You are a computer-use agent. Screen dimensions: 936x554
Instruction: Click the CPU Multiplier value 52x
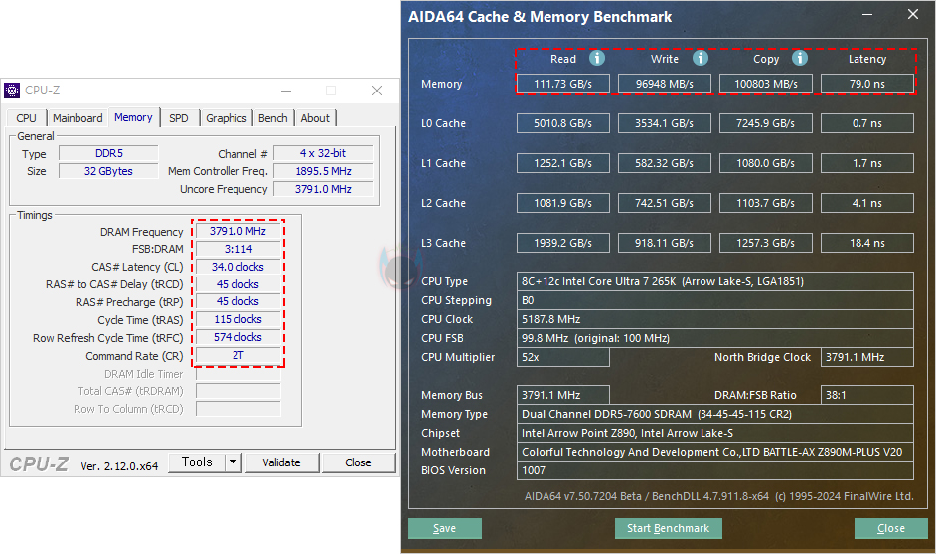(x=563, y=357)
